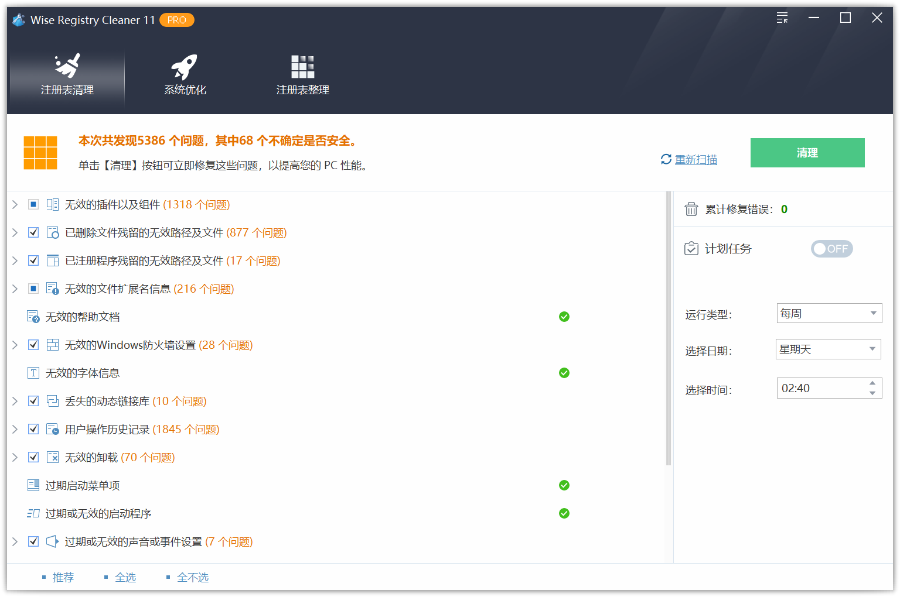Viewport: 900px width, 597px height.
Task: Click the category list vertical scrollbar
Action: point(669,328)
